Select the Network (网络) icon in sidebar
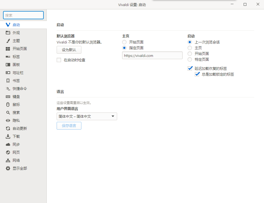The height and width of the screenshot is (203, 264). tap(8, 160)
